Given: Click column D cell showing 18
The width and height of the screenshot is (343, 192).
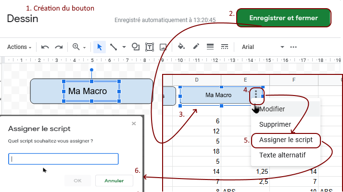Looking at the screenshot, I should coord(197,151).
